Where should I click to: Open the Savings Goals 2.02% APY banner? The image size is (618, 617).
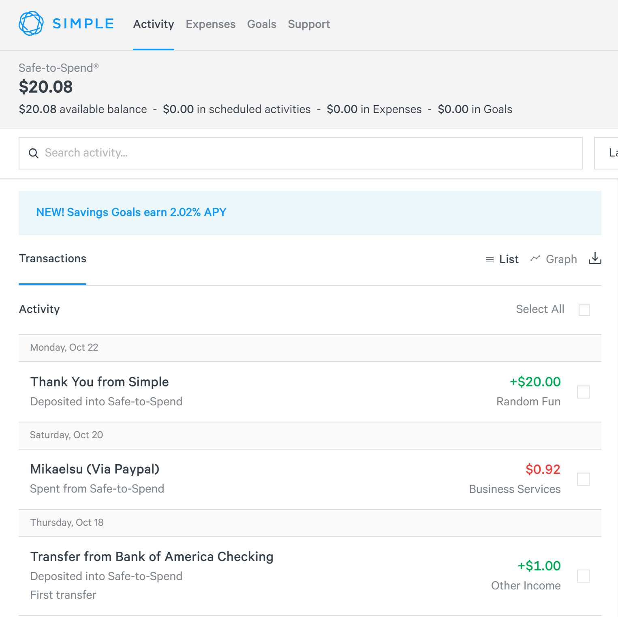(x=310, y=213)
